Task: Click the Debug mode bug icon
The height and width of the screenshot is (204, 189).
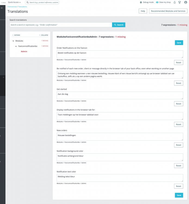Action: 141,2
